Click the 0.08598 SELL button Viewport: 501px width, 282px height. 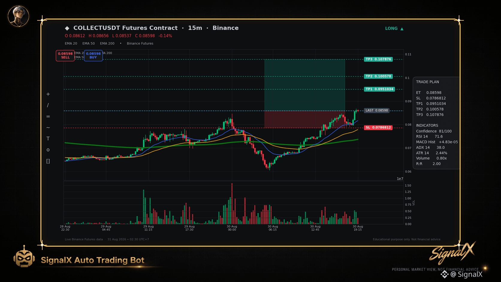click(x=65, y=55)
